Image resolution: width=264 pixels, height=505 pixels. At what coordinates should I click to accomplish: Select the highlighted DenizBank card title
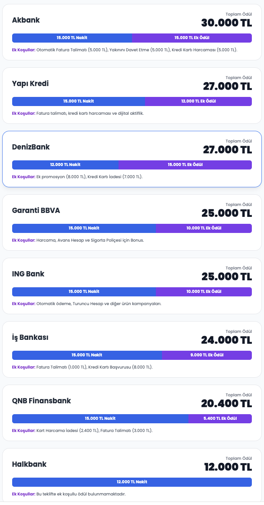click(x=31, y=147)
